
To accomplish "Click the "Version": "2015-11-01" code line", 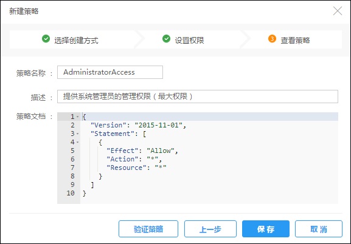I will [138, 125].
